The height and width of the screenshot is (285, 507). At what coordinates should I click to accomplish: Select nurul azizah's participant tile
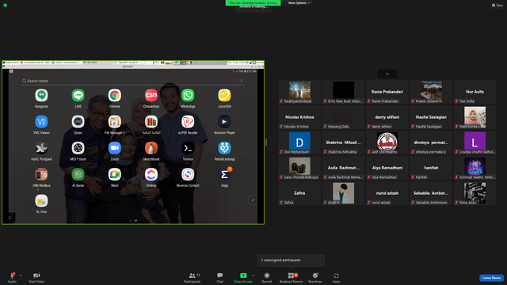387,193
